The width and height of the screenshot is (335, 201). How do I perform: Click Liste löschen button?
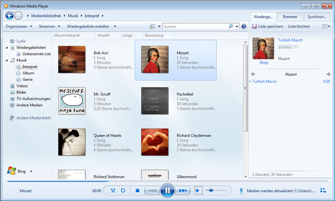299,26
